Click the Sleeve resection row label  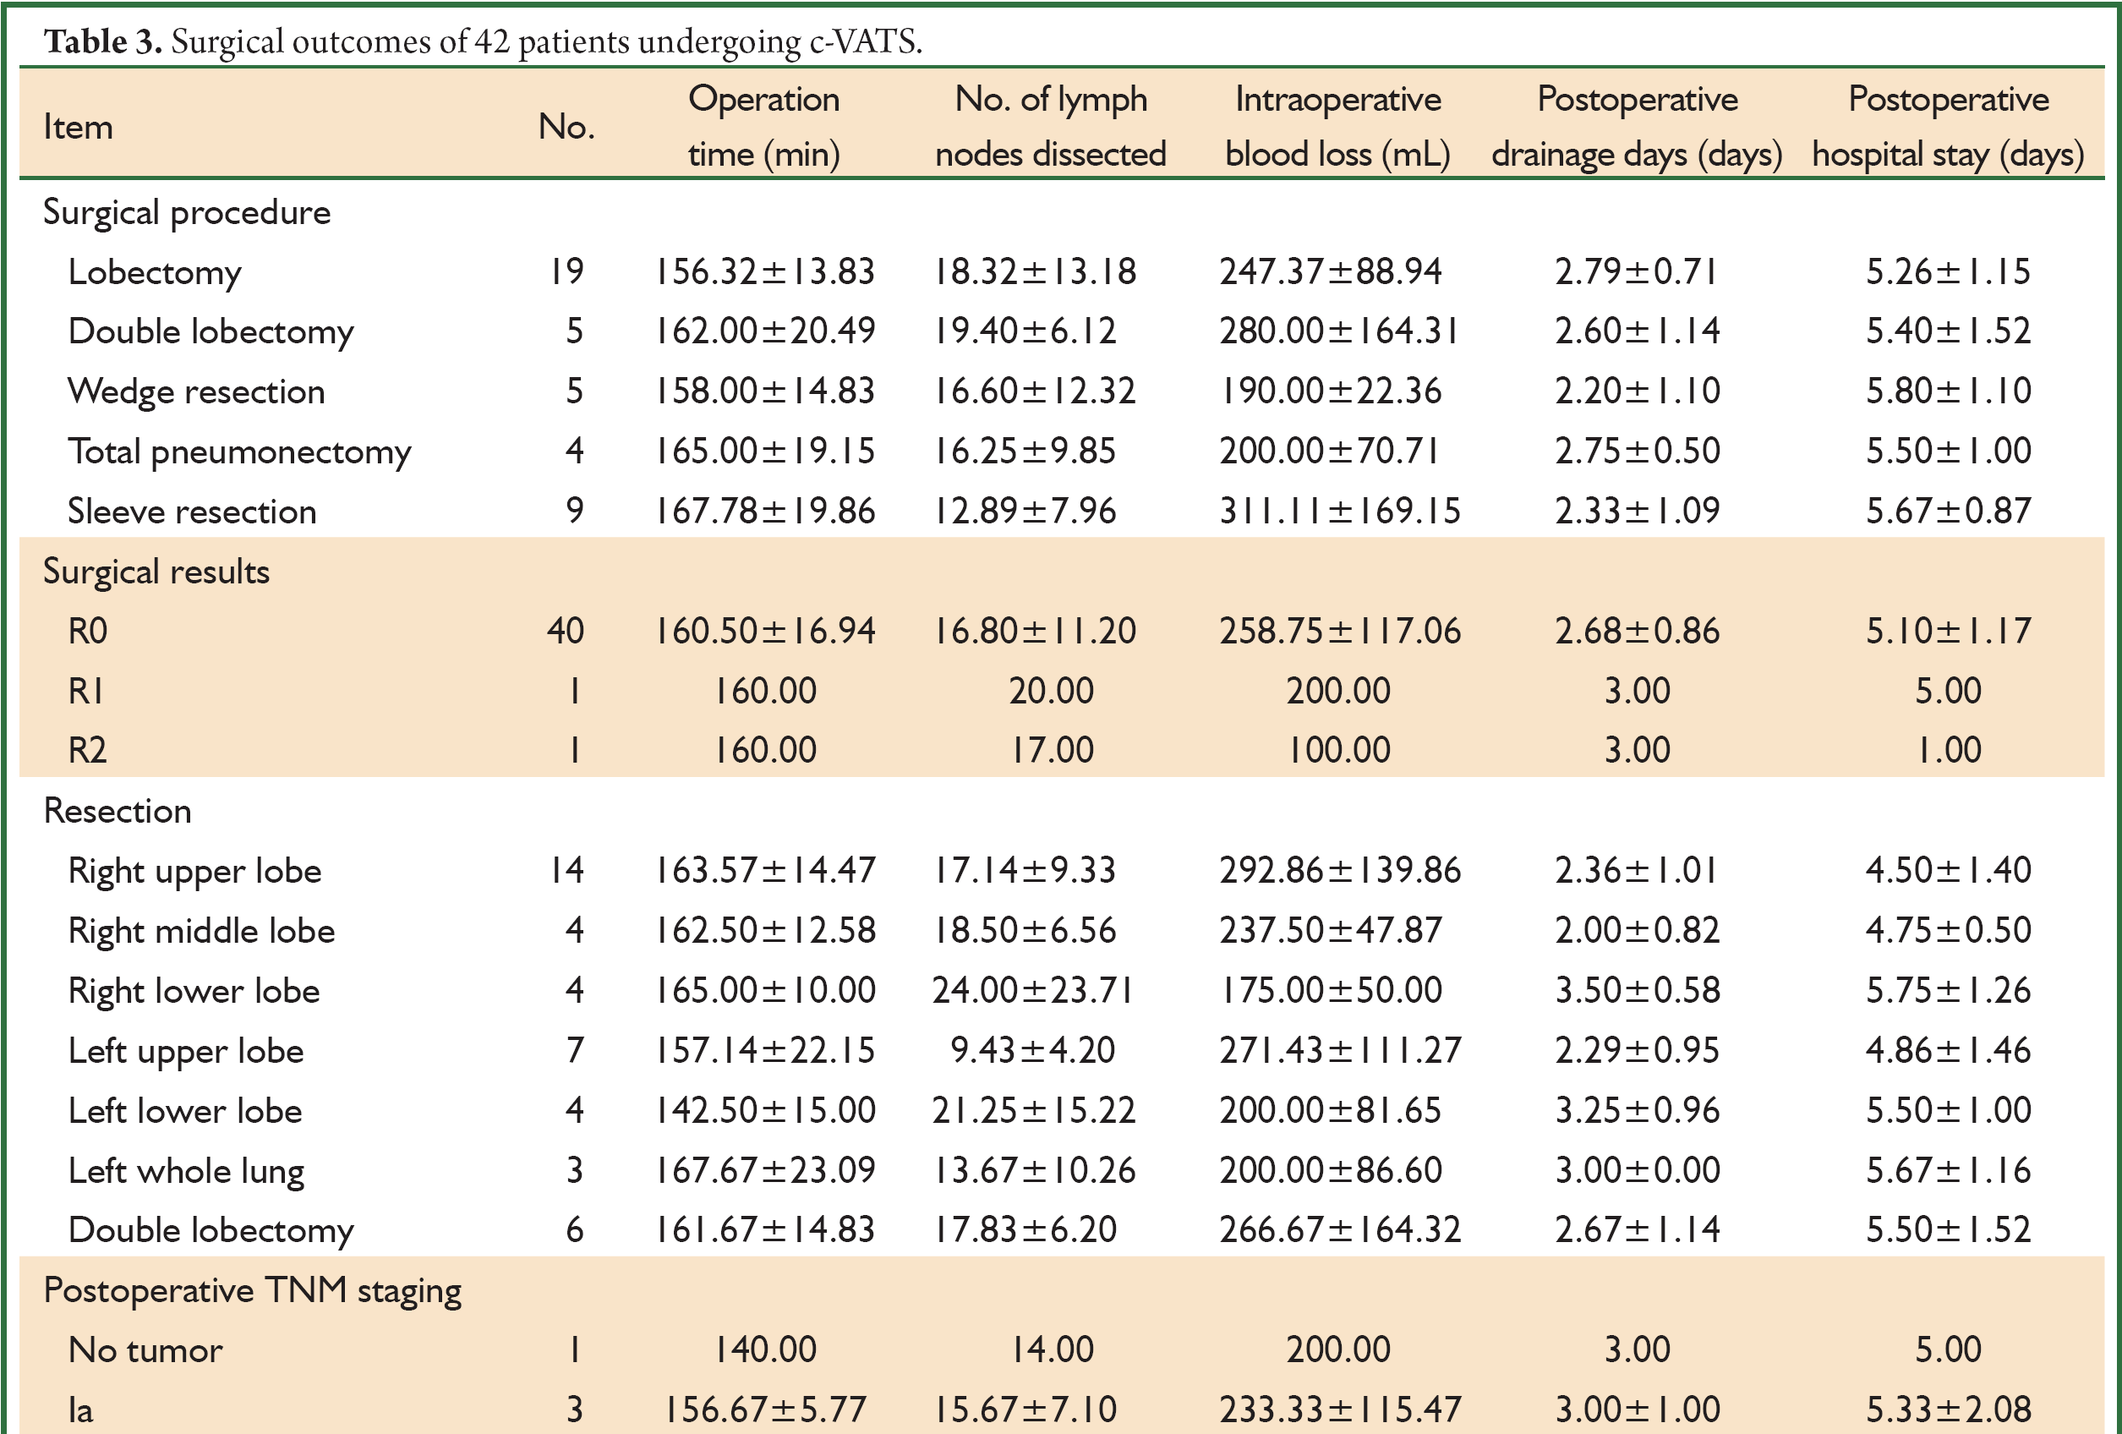pos(192,512)
